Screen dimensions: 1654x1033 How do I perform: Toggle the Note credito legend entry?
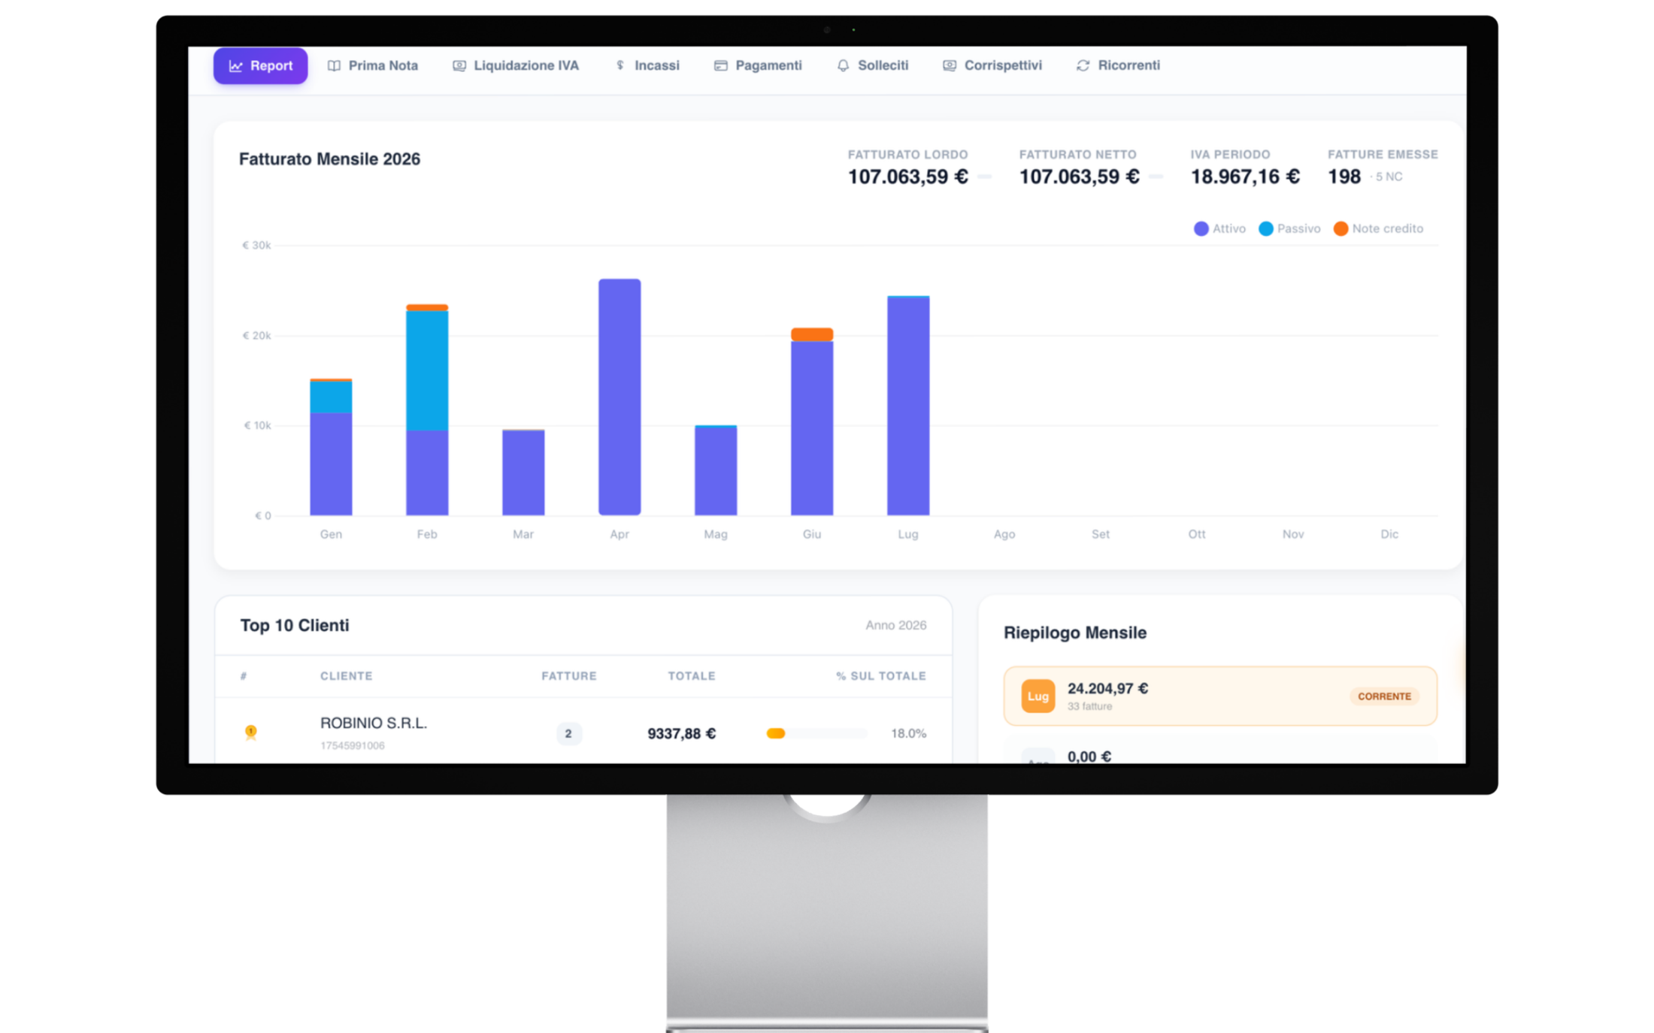1378,228
